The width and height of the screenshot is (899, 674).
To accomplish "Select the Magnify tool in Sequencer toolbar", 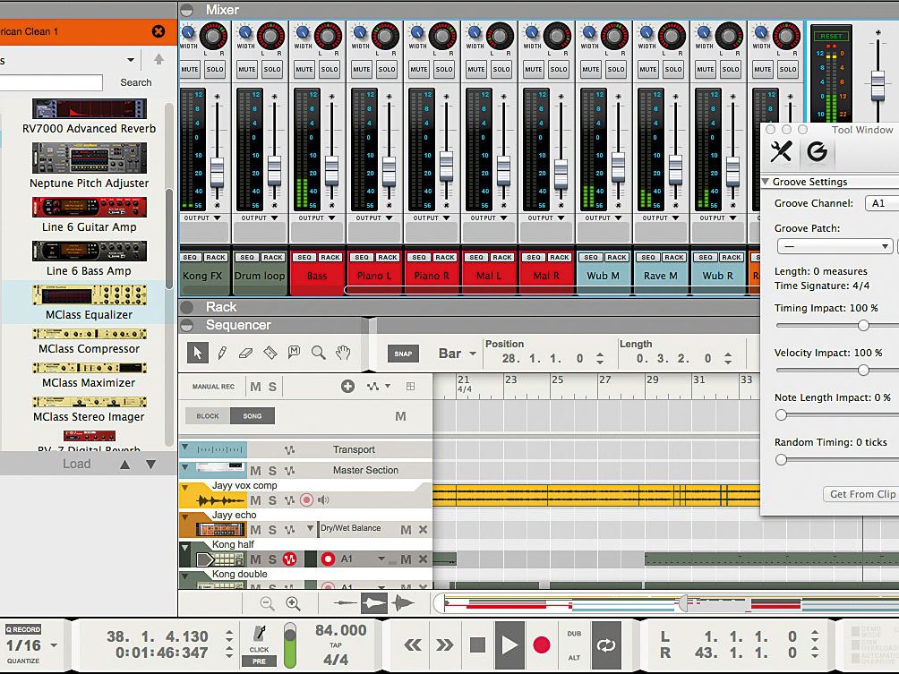I will (x=318, y=353).
